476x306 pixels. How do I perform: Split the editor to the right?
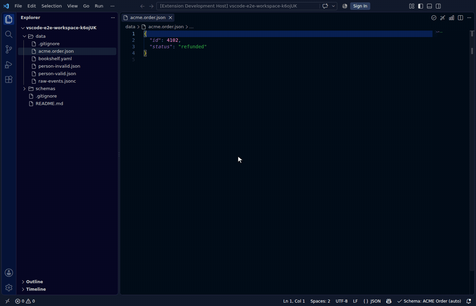[460, 18]
